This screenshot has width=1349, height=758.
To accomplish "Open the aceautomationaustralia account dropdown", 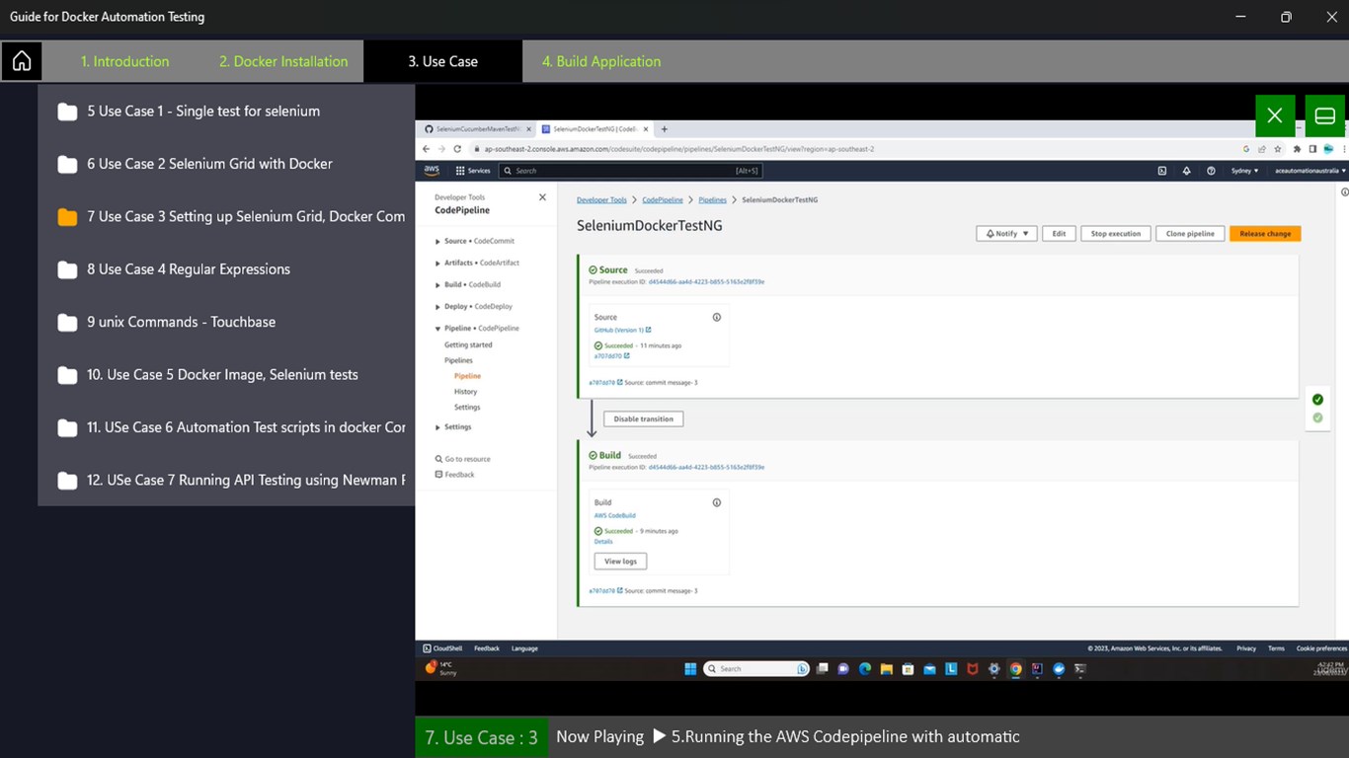I will [x=1310, y=171].
